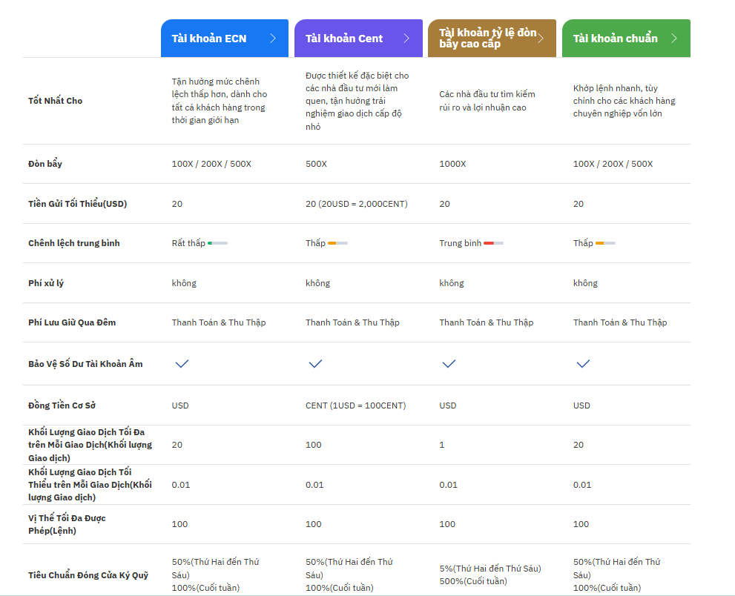Click the Bảo Vệ Số Dư Tài Khoản Âm label
The image size is (735, 596).
85,364
